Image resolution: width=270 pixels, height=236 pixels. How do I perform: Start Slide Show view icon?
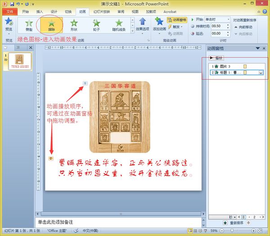pos(206,231)
